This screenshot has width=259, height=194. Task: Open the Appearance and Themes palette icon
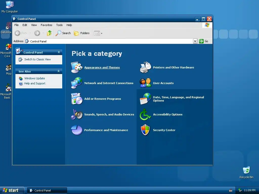coord(77,67)
